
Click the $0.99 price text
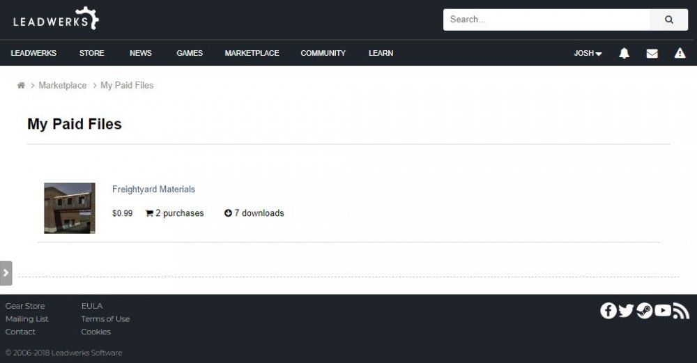pyautogui.click(x=122, y=213)
